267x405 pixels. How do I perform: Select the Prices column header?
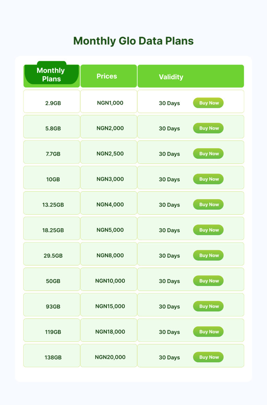[108, 76]
